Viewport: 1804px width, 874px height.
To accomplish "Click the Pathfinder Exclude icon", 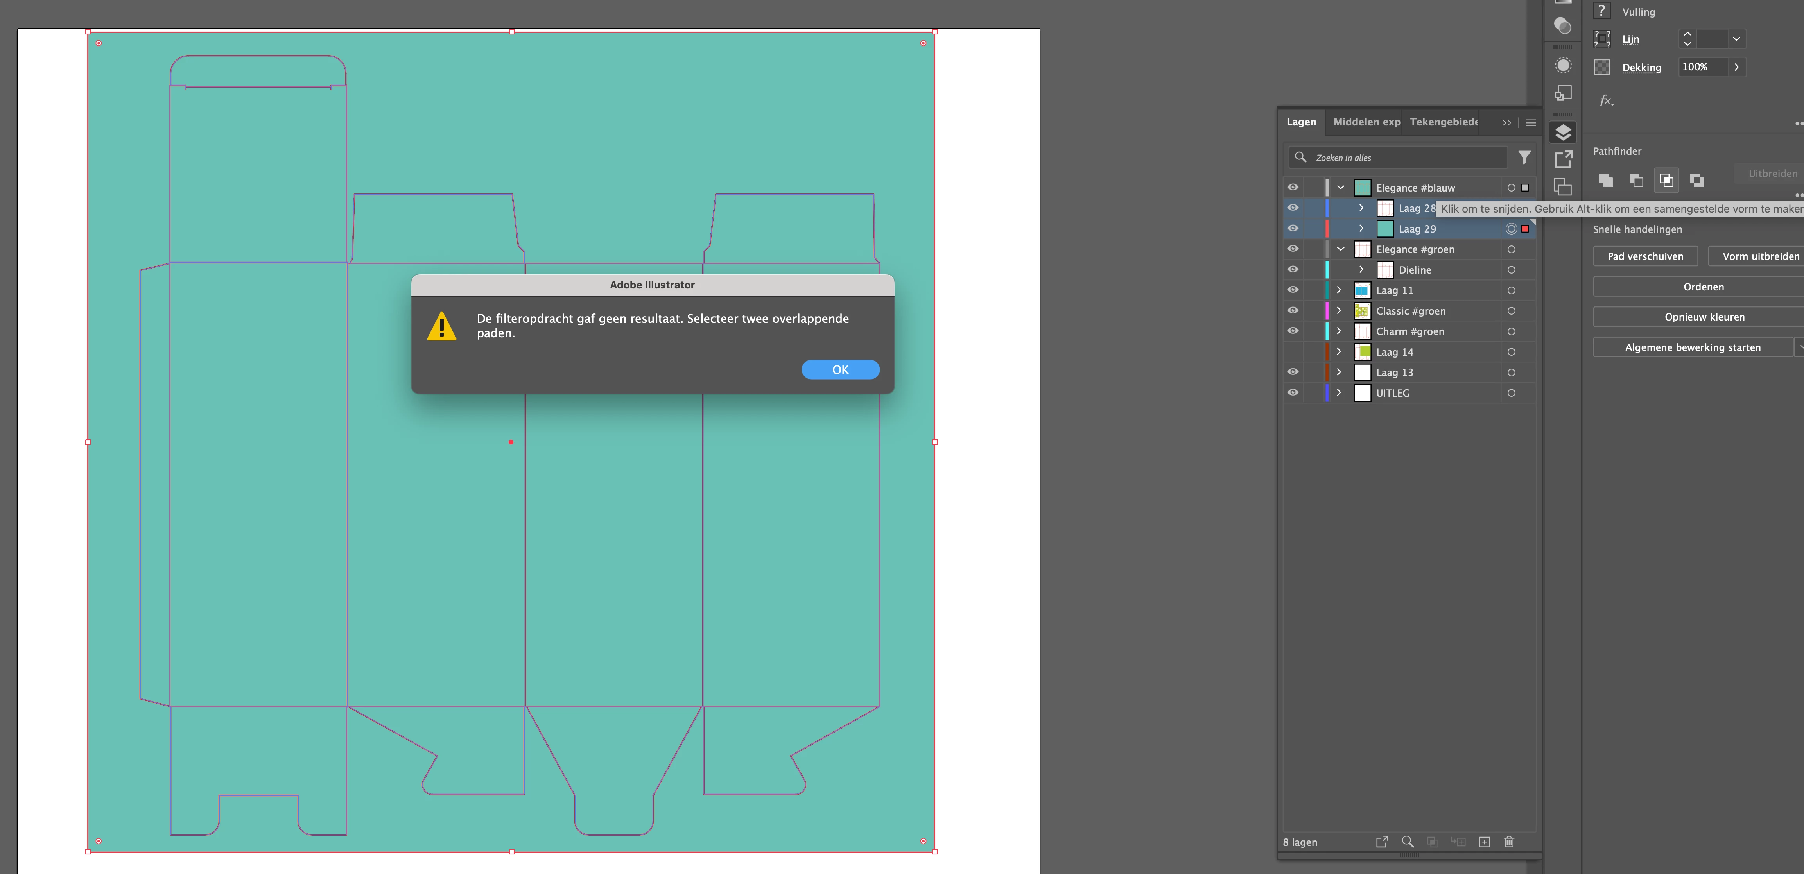I will (1696, 180).
